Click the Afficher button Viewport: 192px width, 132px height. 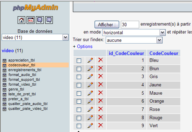point(107,25)
